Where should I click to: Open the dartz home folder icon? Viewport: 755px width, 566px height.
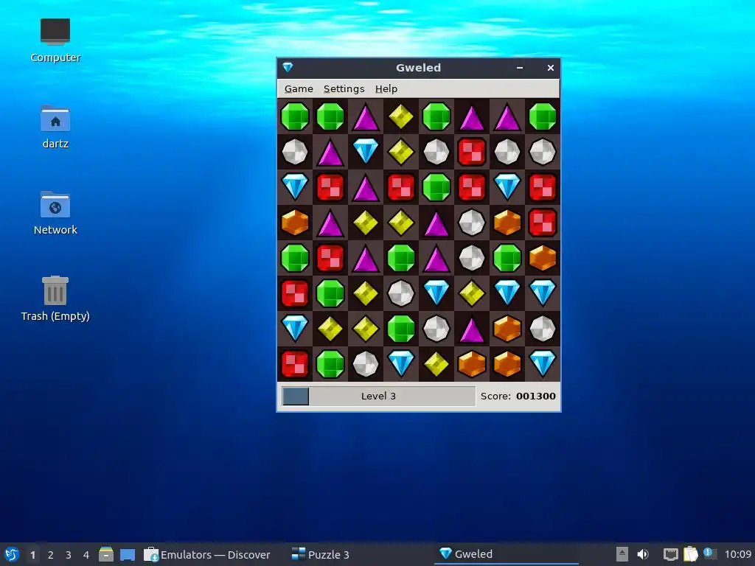coord(55,127)
